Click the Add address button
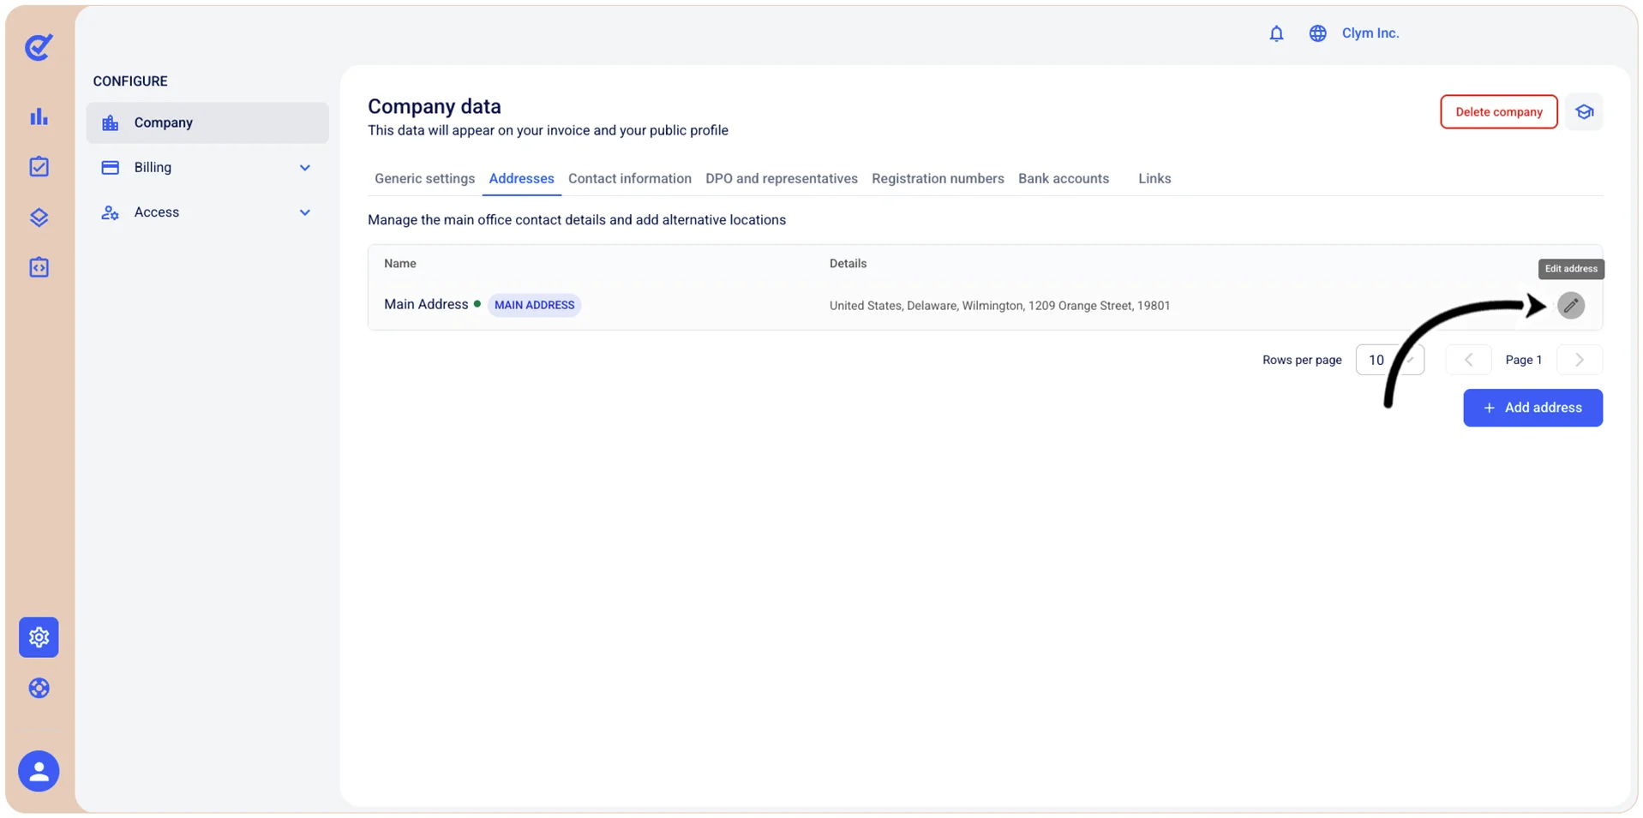The width and height of the screenshot is (1643, 818). [x=1532, y=408]
